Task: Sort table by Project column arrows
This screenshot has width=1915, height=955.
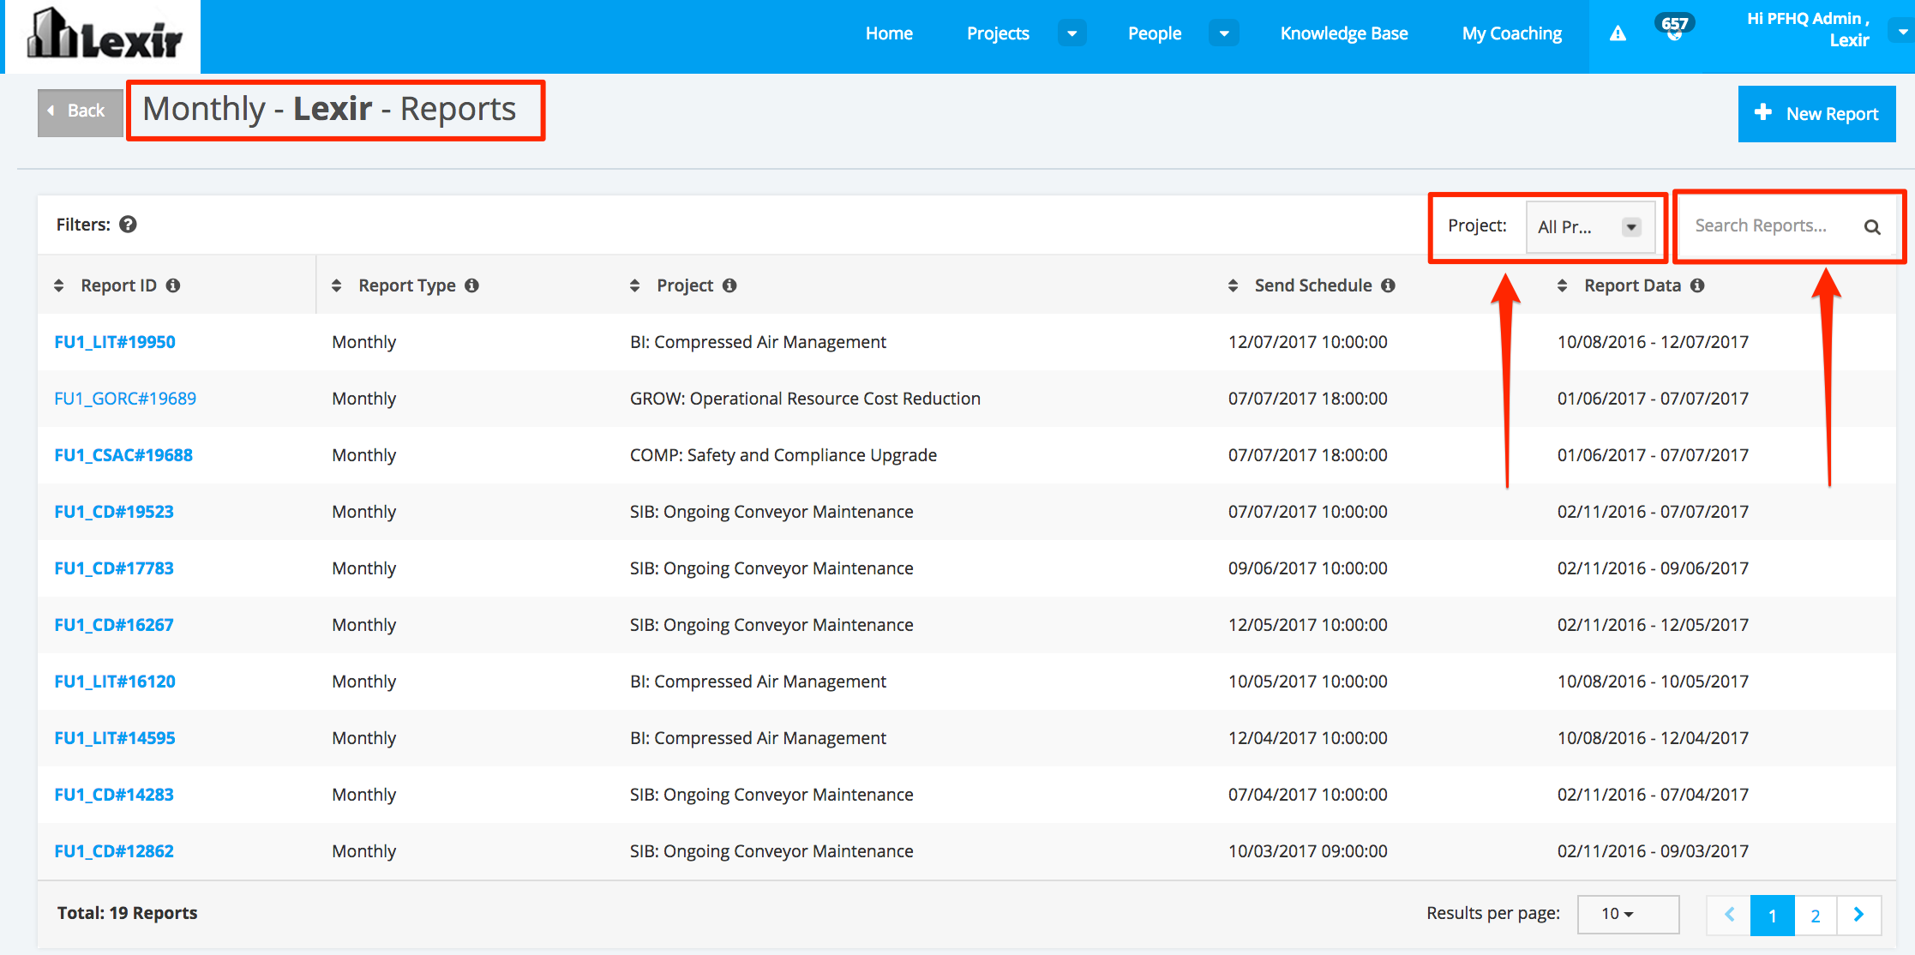Action: (634, 285)
